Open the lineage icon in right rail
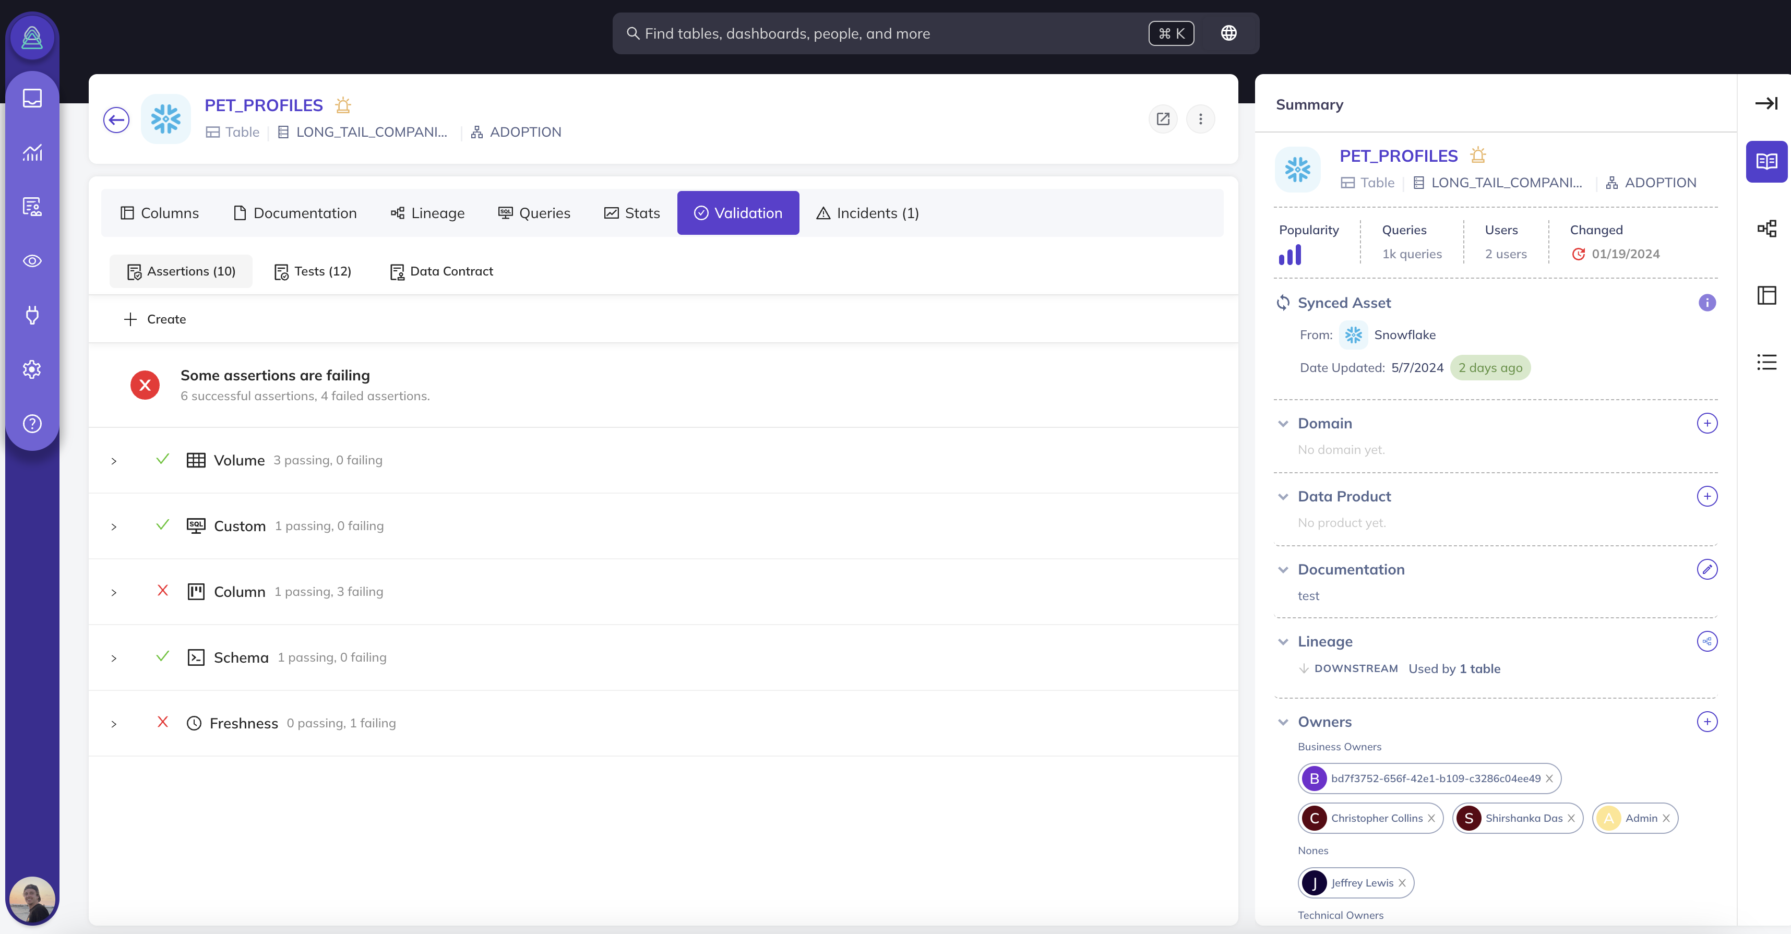This screenshot has height=934, width=1791. [1766, 229]
